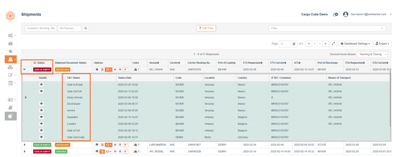Viewport: 393px width, 157px height.
Task: Click red GATE IN EMPTY badge for SFL HAWAII
Action: click(42, 70)
